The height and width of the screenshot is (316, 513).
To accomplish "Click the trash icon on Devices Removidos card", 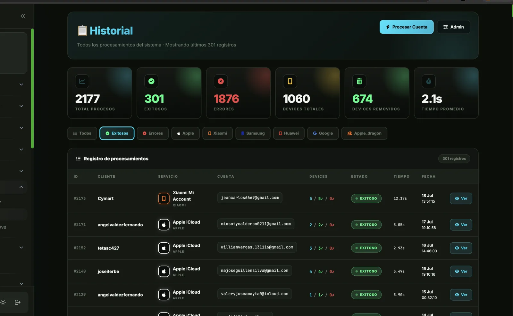I will [359, 81].
